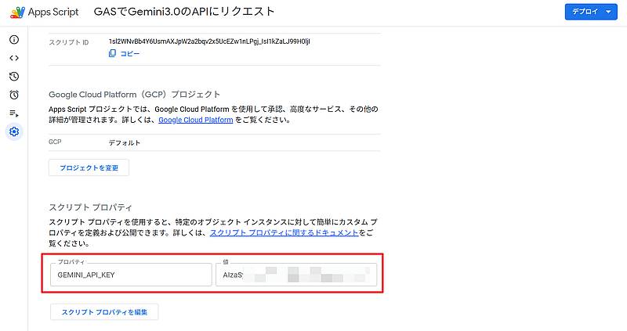Open the Triggers alarm clock icon
Screen dimensions: 627x331
click(x=14, y=95)
